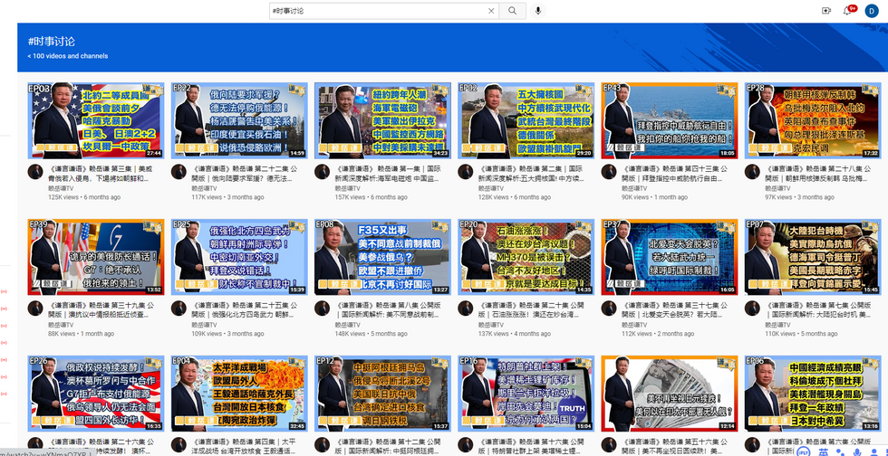
Task: Open channel avatar beside 第三十九集 video title
Action: [35, 309]
